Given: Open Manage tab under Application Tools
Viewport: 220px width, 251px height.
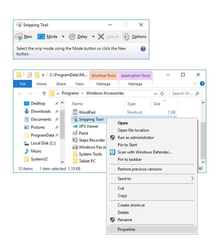Looking at the screenshot, I should pos(135,84).
